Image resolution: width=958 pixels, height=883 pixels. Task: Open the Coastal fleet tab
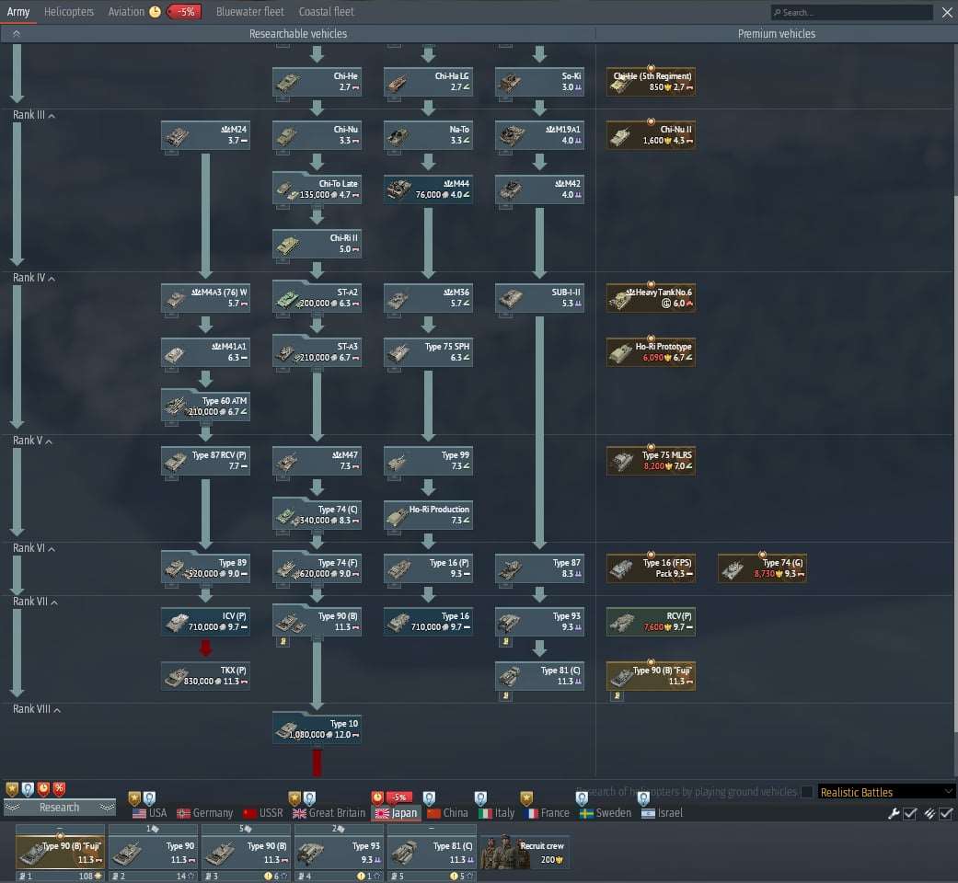[327, 12]
